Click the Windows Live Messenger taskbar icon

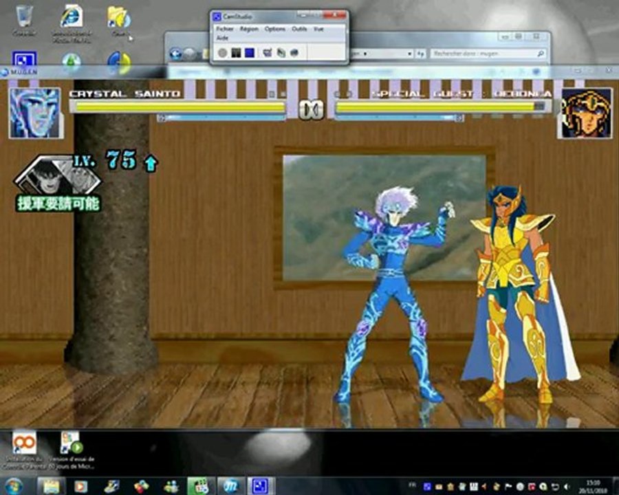[171, 486]
